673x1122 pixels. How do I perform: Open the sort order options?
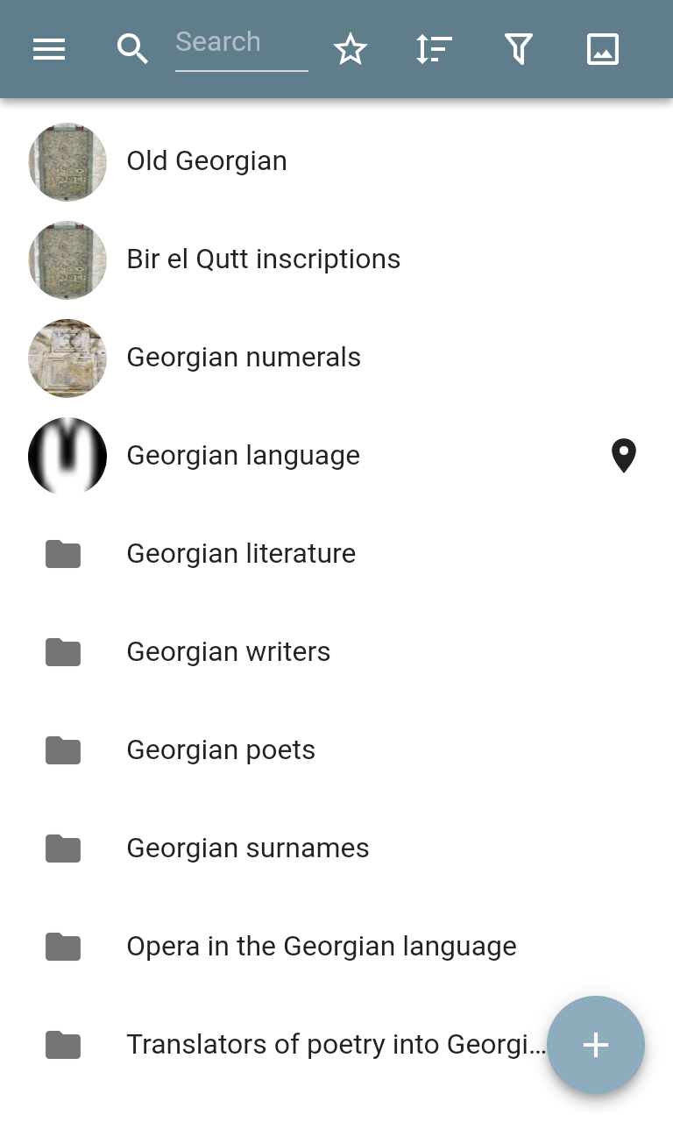[434, 49]
